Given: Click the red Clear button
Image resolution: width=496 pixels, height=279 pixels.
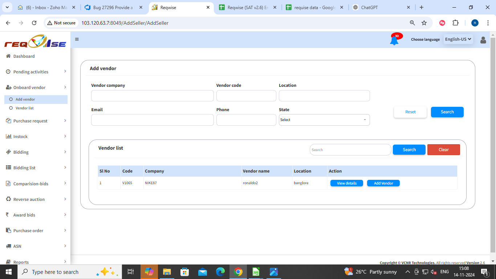Looking at the screenshot, I should click(x=444, y=150).
